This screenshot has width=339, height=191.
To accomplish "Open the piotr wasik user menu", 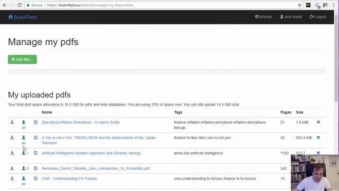I will tap(291, 16).
